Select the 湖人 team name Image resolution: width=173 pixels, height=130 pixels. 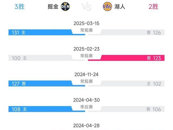click(120, 6)
